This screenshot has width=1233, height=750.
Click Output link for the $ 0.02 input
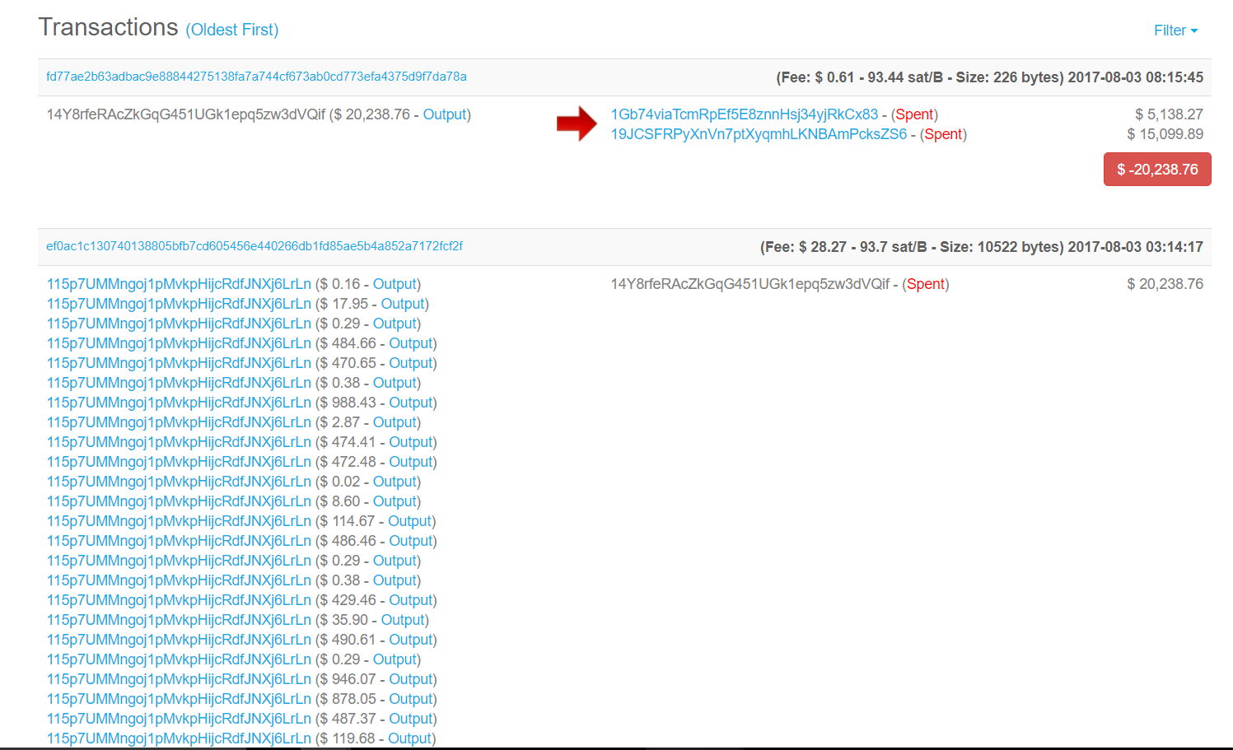395,482
